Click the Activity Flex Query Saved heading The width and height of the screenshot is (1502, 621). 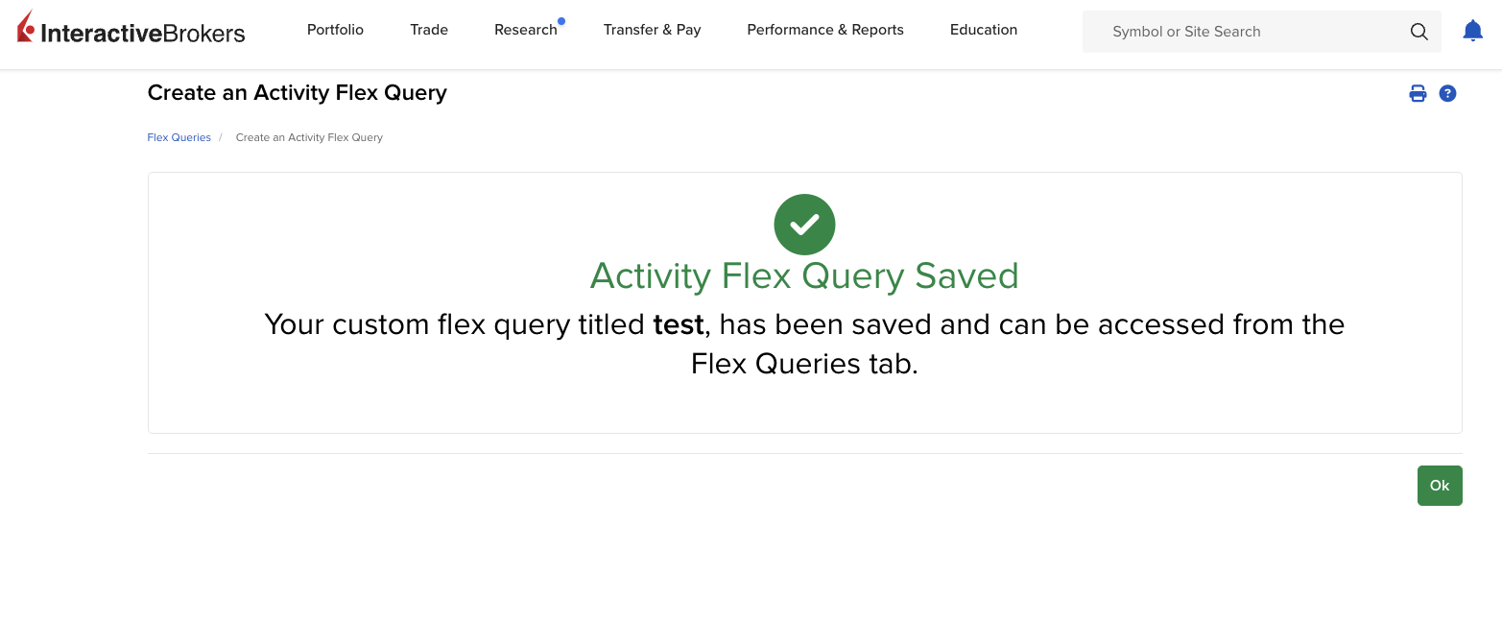pyautogui.click(x=804, y=276)
